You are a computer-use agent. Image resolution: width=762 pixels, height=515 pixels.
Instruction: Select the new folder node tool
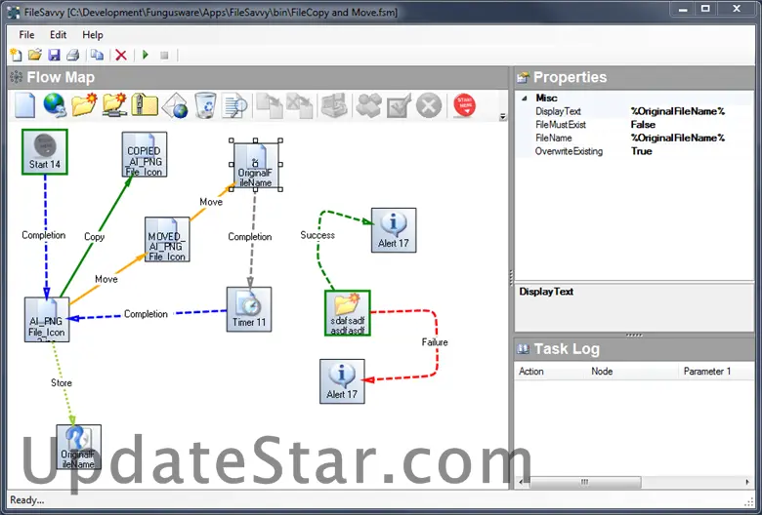pyautogui.click(x=84, y=104)
